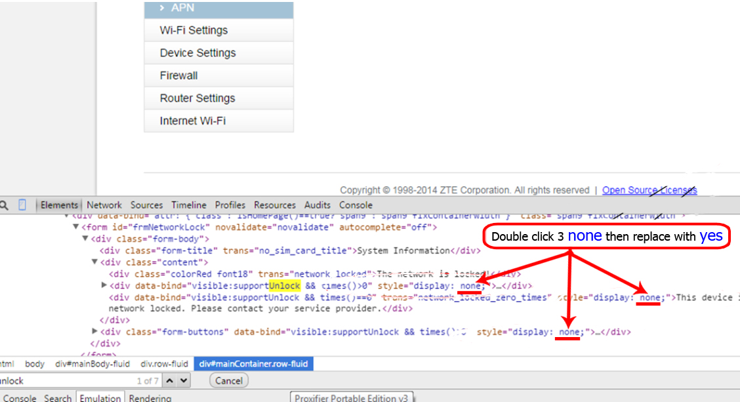Follow the Open Source Licenses link

click(x=649, y=190)
